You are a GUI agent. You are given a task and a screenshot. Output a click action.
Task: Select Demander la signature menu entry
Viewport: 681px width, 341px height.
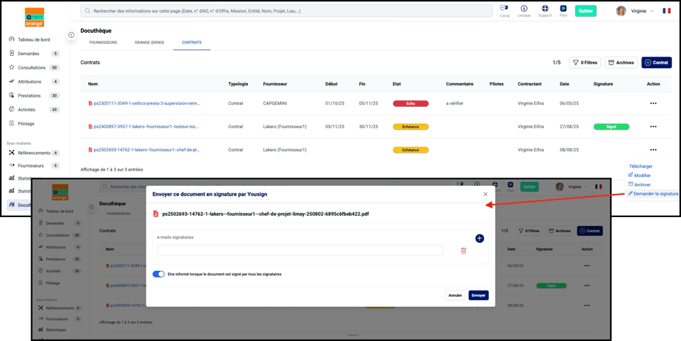(x=653, y=194)
